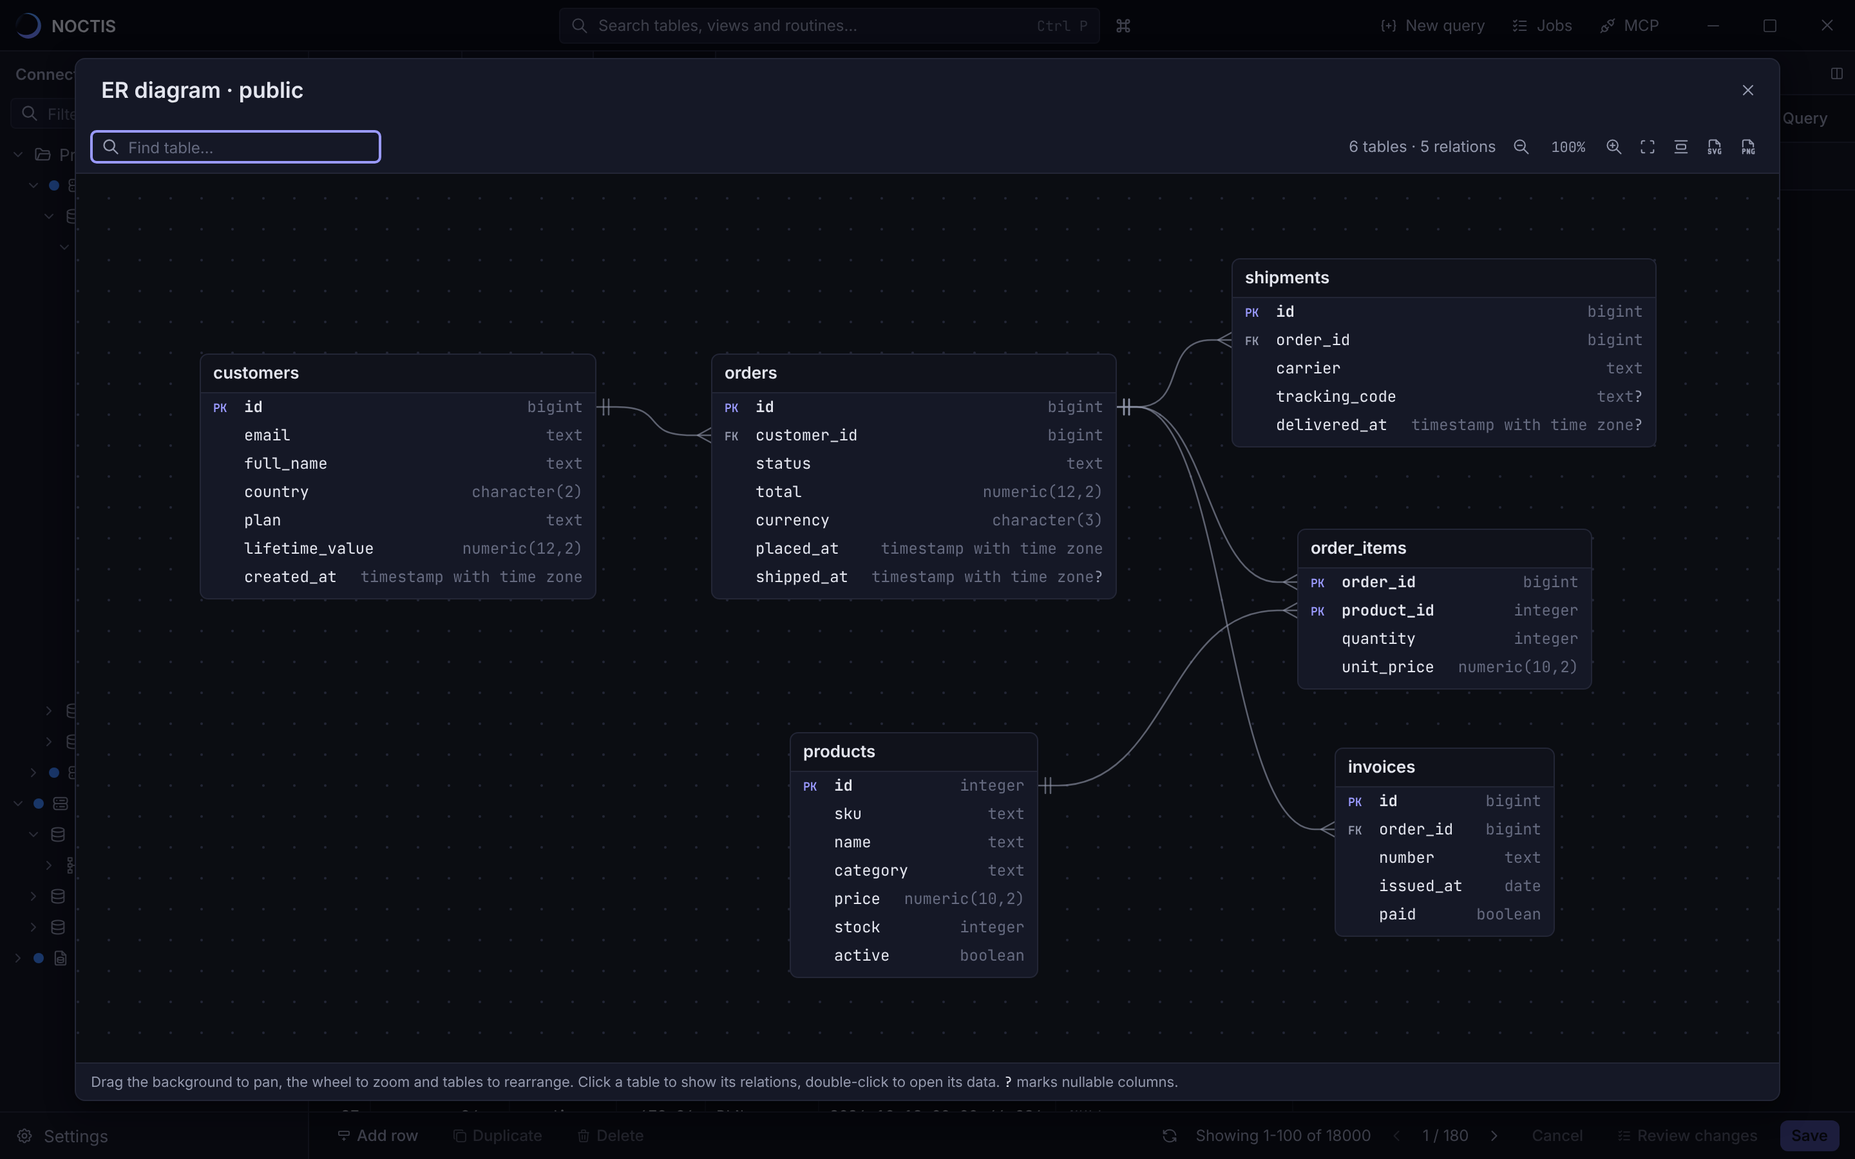The width and height of the screenshot is (1855, 1159).
Task: Open the command palette icon beside search
Action: [x=1123, y=26]
